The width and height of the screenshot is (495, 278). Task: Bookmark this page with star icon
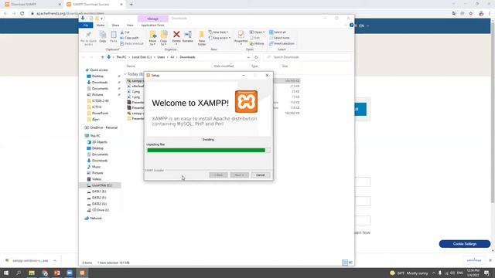471,14
